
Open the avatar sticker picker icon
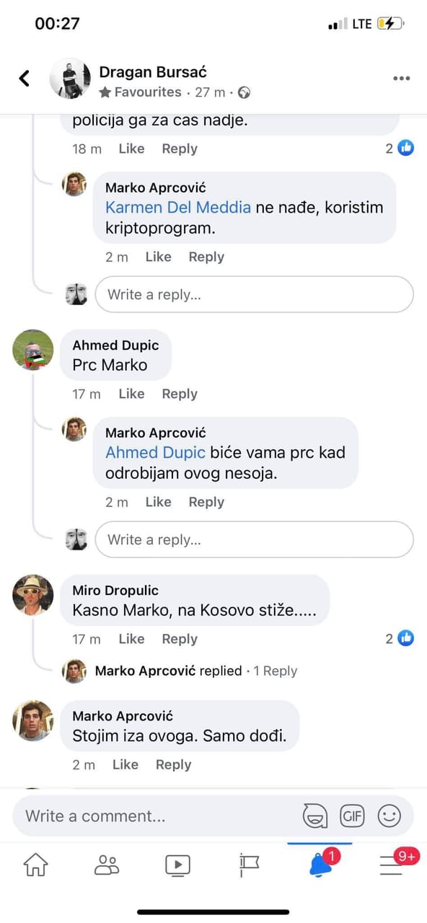(x=314, y=816)
